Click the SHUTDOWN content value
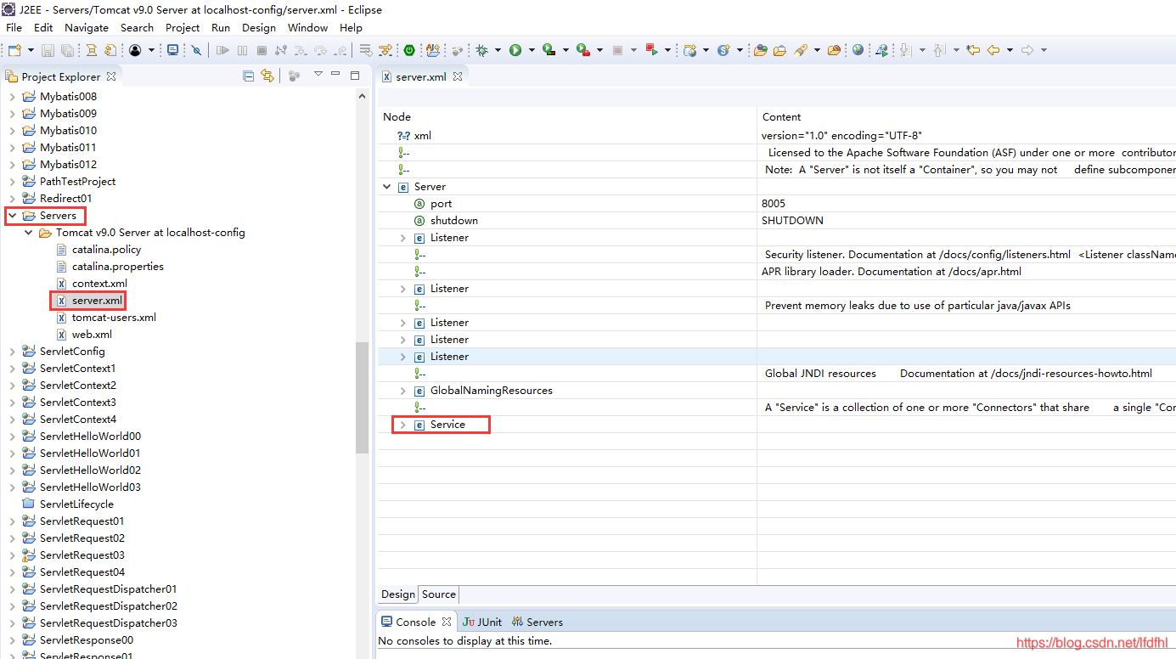 pyautogui.click(x=792, y=221)
